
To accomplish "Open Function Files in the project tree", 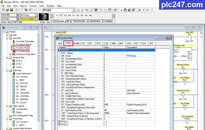I will pyautogui.click(x=22, y=48).
